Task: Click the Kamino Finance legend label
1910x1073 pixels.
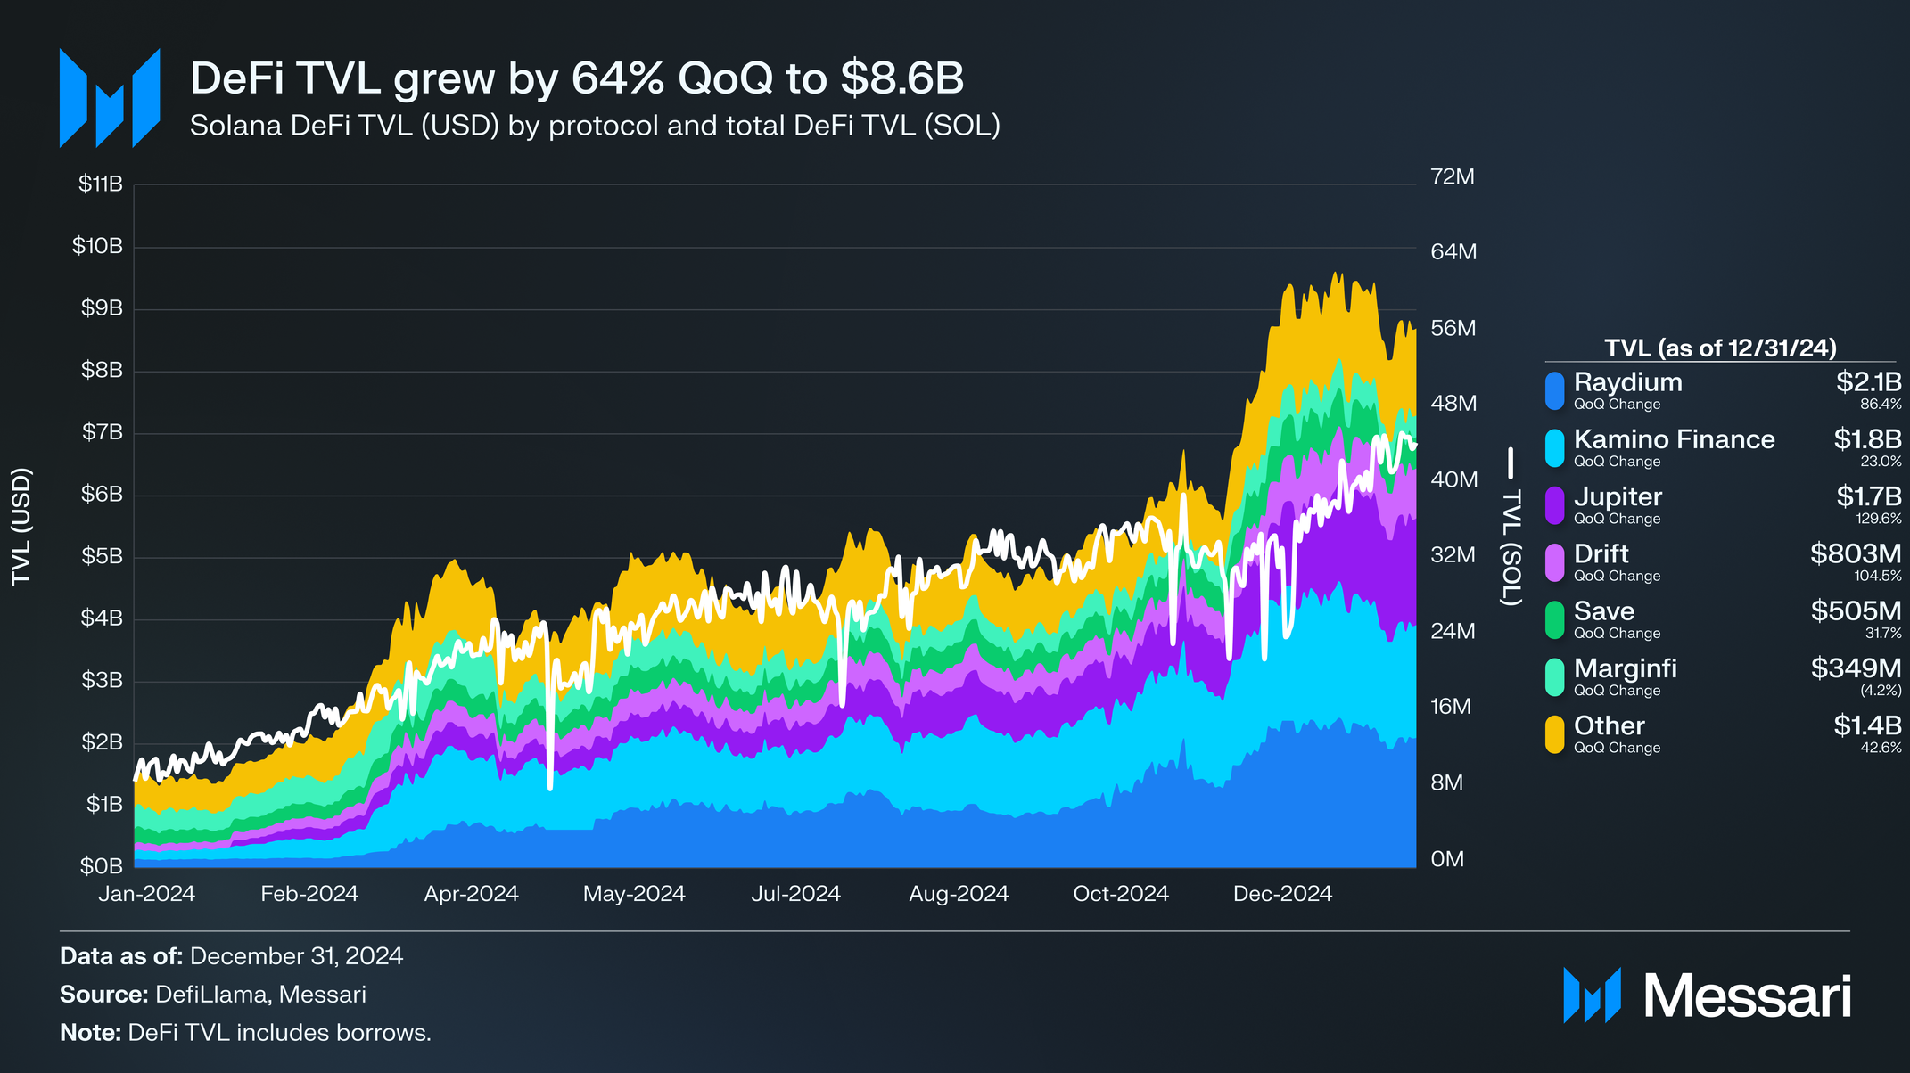Action: 1674,439
